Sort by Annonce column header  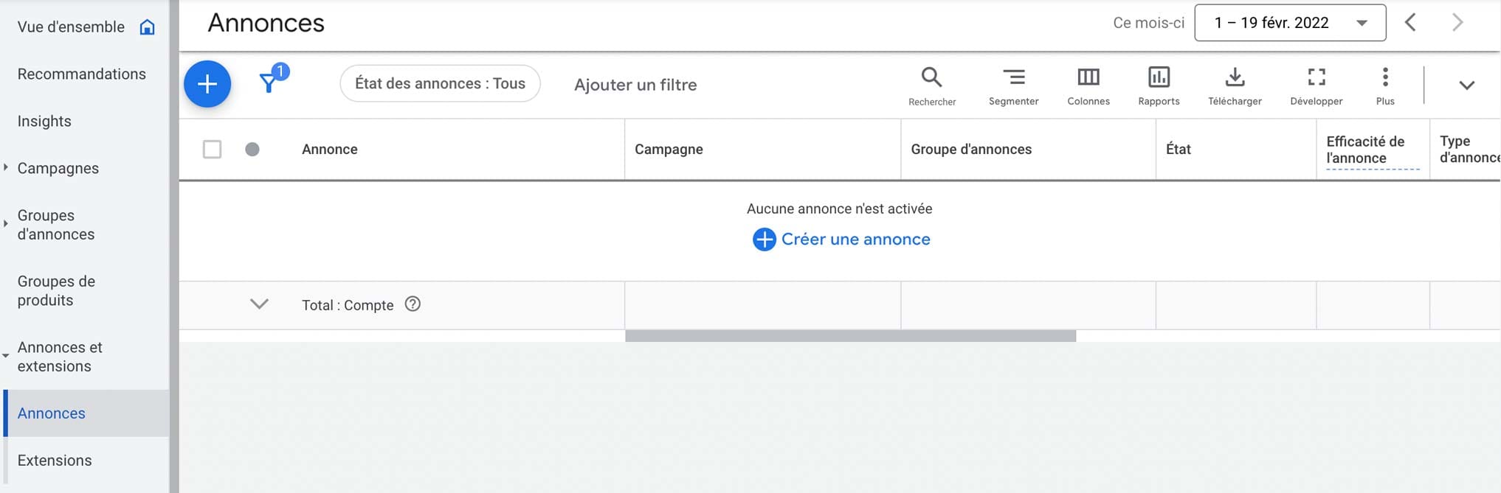click(x=330, y=150)
